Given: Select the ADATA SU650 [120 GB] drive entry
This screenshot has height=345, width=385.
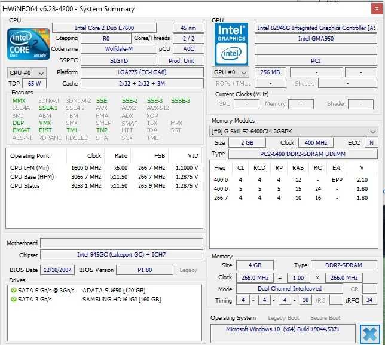Looking at the screenshot, I should point(114,290).
